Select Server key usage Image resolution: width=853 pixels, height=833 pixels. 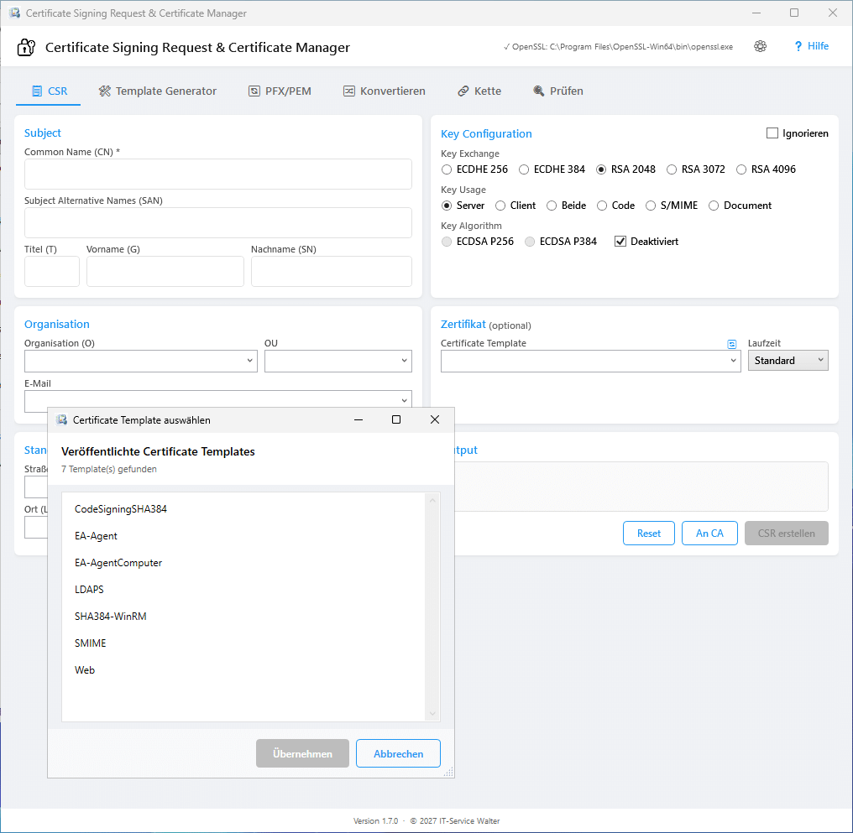447,206
